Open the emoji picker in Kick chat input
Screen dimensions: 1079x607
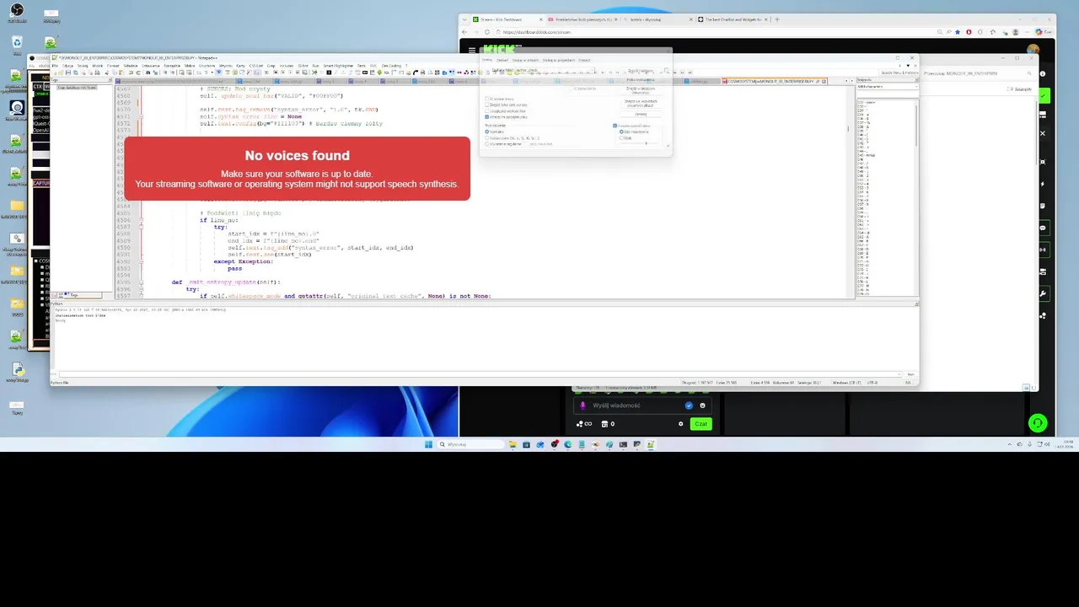tap(702, 406)
